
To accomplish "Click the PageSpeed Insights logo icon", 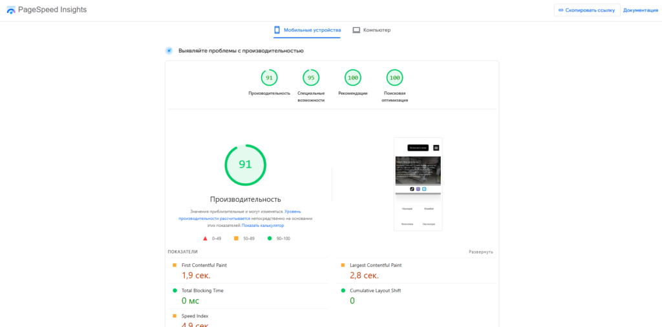I will click(11, 10).
